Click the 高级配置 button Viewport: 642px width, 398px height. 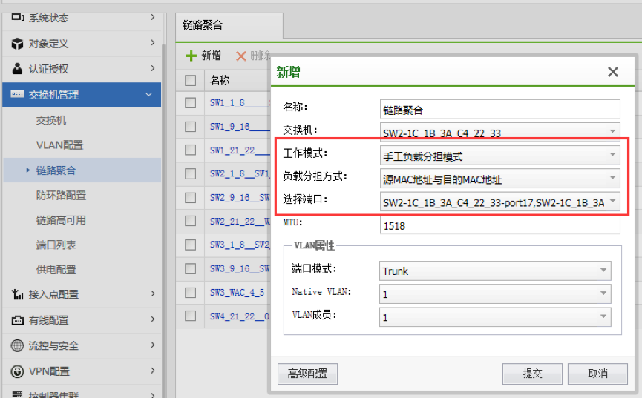[x=307, y=374]
